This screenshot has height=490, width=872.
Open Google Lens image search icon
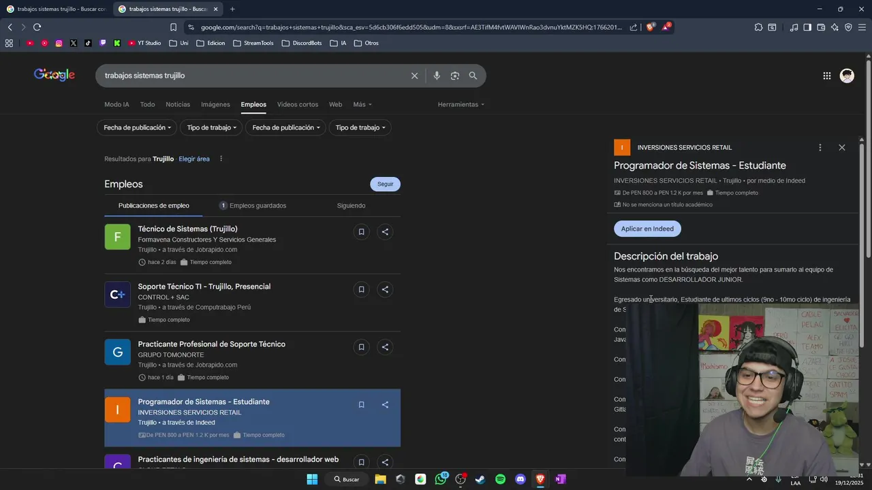pyautogui.click(x=455, y=76)
